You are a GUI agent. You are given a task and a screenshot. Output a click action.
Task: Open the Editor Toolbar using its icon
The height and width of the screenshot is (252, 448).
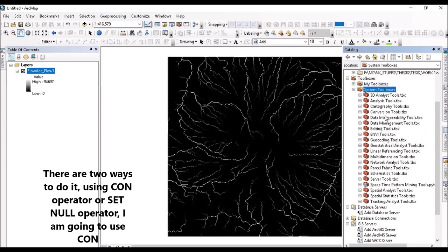[148, 24]
